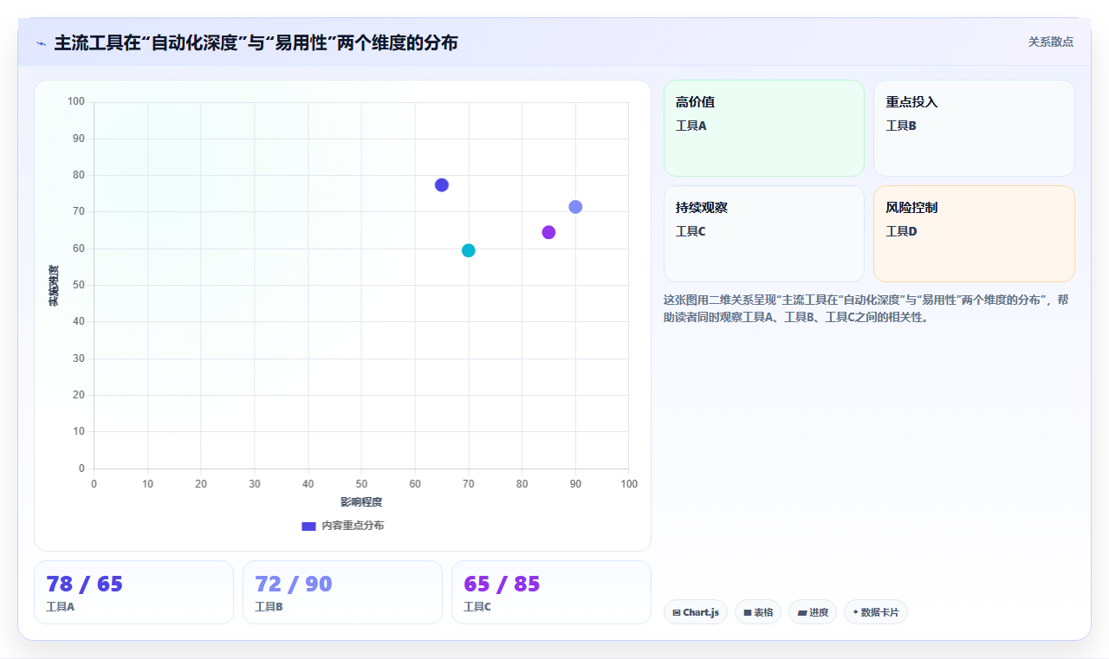1109x659 pixels.
Task: Open the 重点投入 工具B card
Action: click(974, 128)
